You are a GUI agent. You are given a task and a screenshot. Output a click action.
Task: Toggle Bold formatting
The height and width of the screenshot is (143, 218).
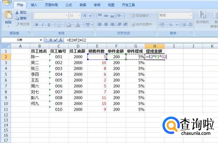click(36, 25)
